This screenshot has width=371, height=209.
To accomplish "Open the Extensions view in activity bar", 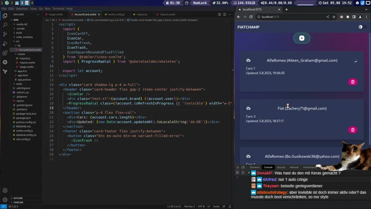I will point(5,53).
